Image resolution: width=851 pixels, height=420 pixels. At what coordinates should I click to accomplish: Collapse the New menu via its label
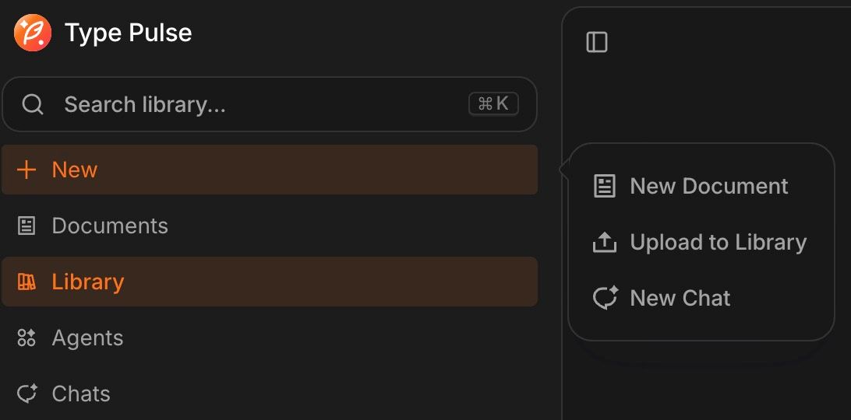coord(75,170)
